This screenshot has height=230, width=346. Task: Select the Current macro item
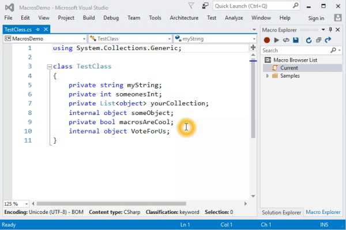[302, 68]
